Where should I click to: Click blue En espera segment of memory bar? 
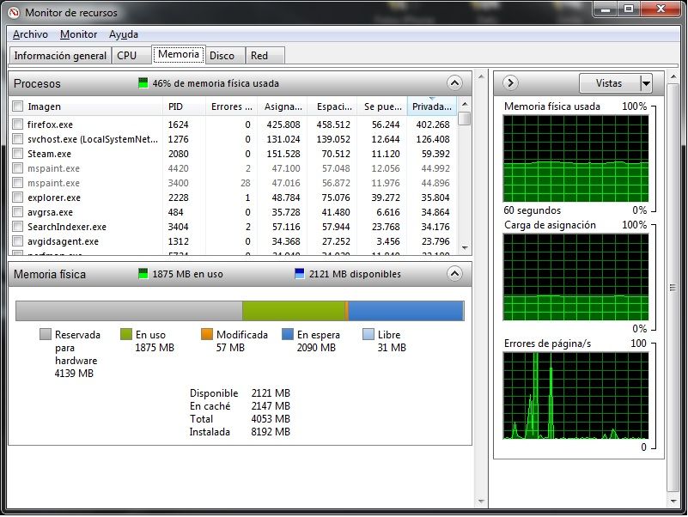(405, 311)
